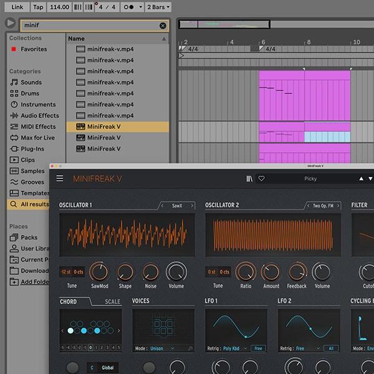Open the preset library browser icon
374x374 pixels.
(x=249, y=178)
